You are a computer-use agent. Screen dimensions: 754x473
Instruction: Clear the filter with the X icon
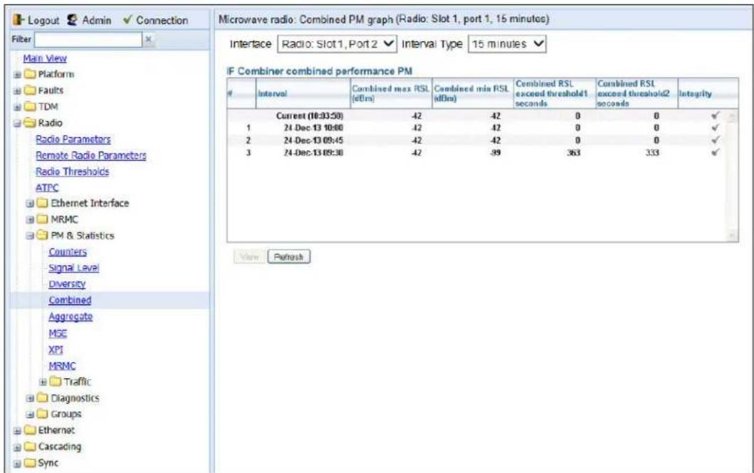pos(149,39)
